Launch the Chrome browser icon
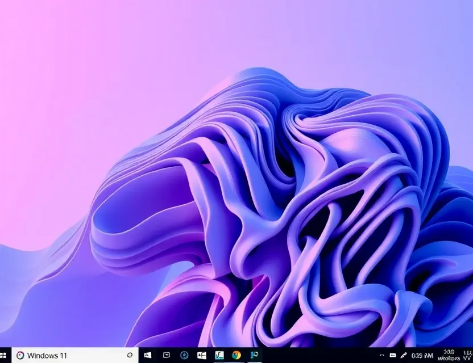 pyautogui.click(x=236, y=356)
